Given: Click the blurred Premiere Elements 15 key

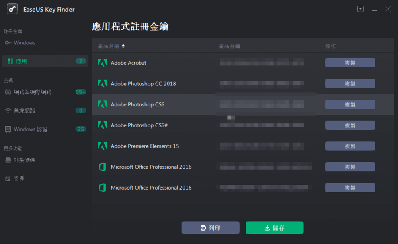Looking at the screenshot, I should pyautogui.click(x=262, y=146).
